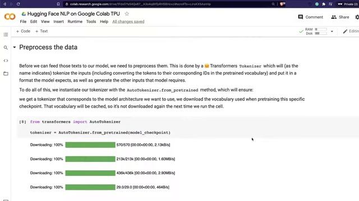Viewport: 359px width, 201px height.
Task: Add a new Text cell
Action: (42, 31)
